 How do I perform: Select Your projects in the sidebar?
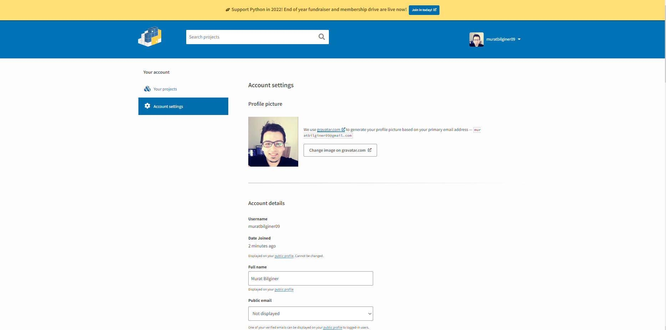pyautogui.click(x=165, y=89)
